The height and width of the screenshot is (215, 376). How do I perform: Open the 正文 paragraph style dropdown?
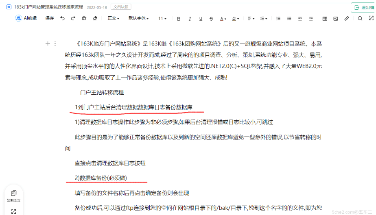coord(113,18)
